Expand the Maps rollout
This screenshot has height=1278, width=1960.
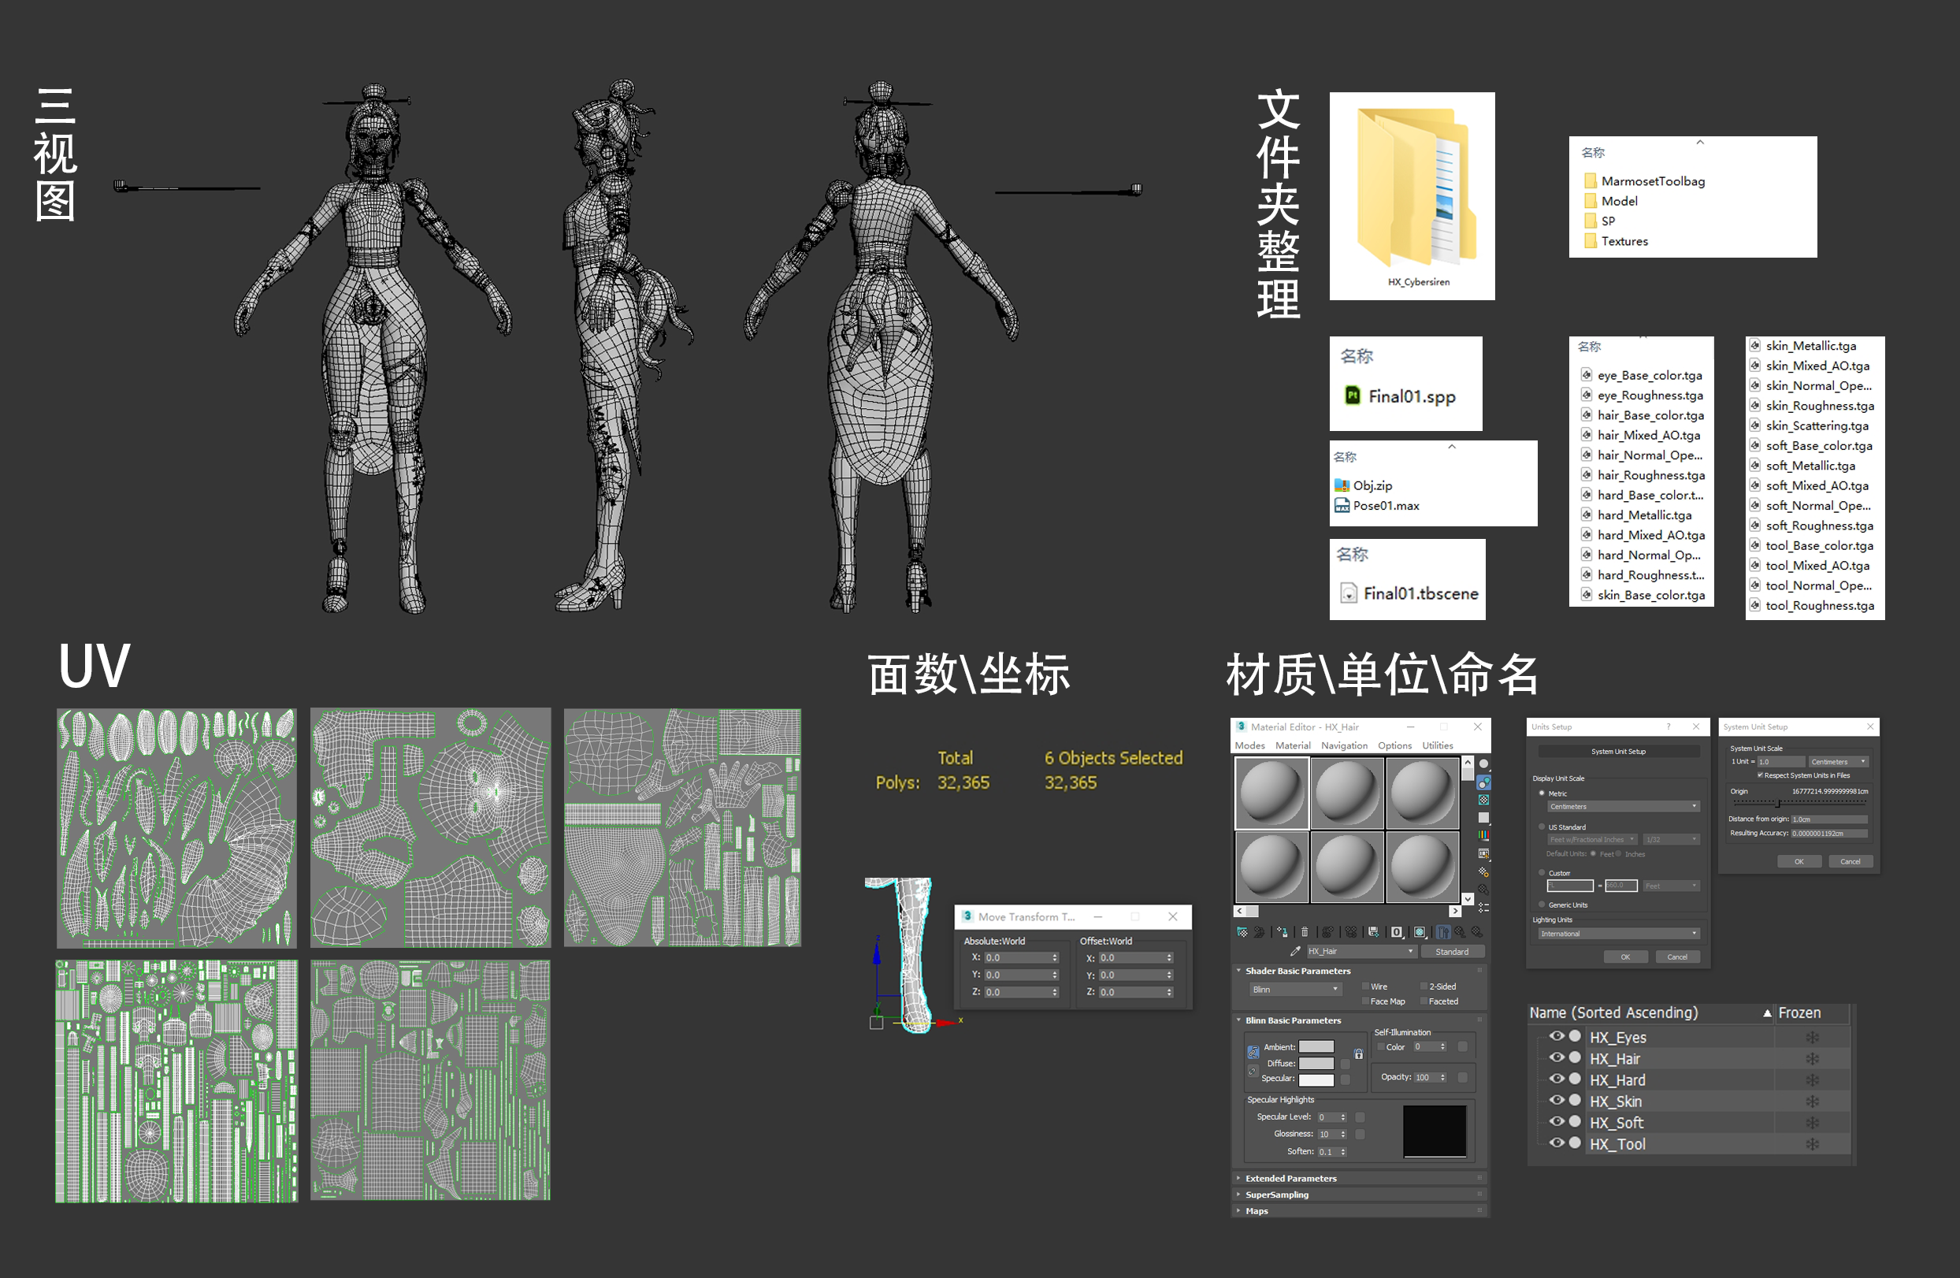tap(1257, 1210)
